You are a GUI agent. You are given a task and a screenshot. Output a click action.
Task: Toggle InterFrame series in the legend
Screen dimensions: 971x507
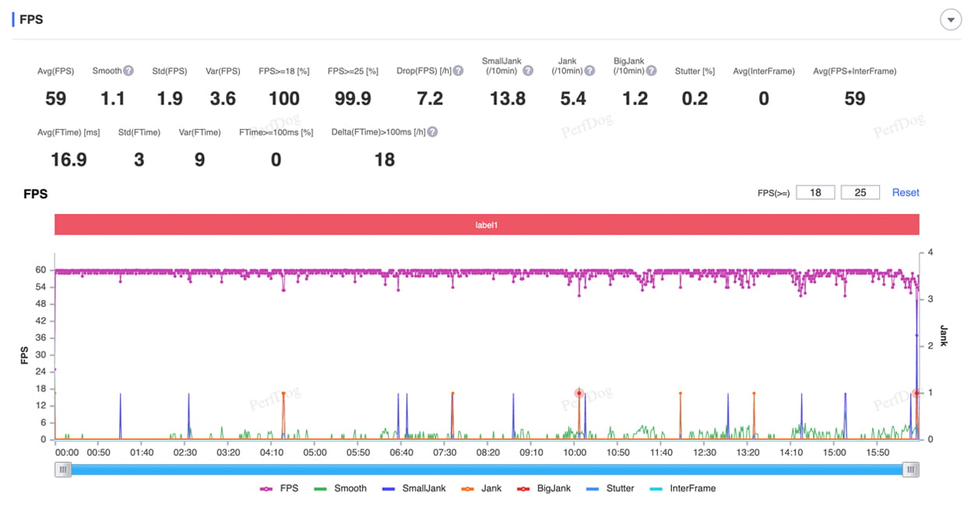[682, 488]
